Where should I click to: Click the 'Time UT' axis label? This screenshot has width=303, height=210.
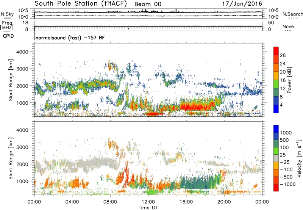[148, 208]
